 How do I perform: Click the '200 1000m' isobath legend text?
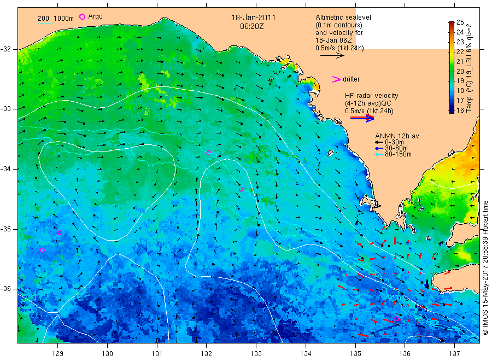tap(56, 19)
